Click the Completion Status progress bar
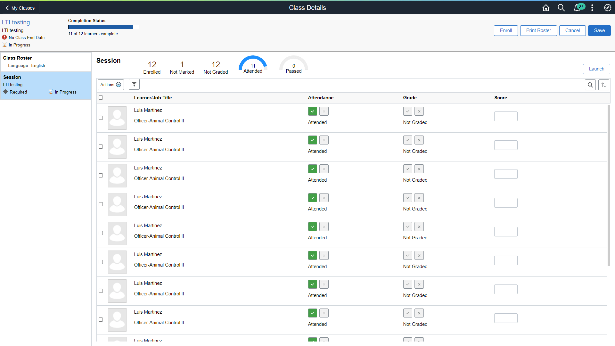This screenshot has width=615, height=346. [x=103, y=27]
